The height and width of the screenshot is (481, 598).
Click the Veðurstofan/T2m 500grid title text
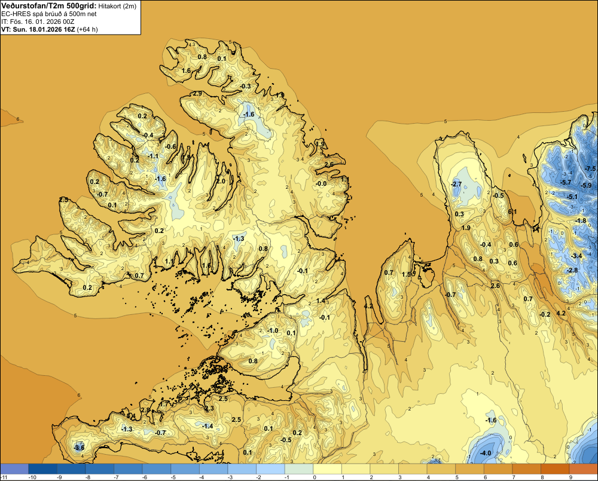point(49,6)
